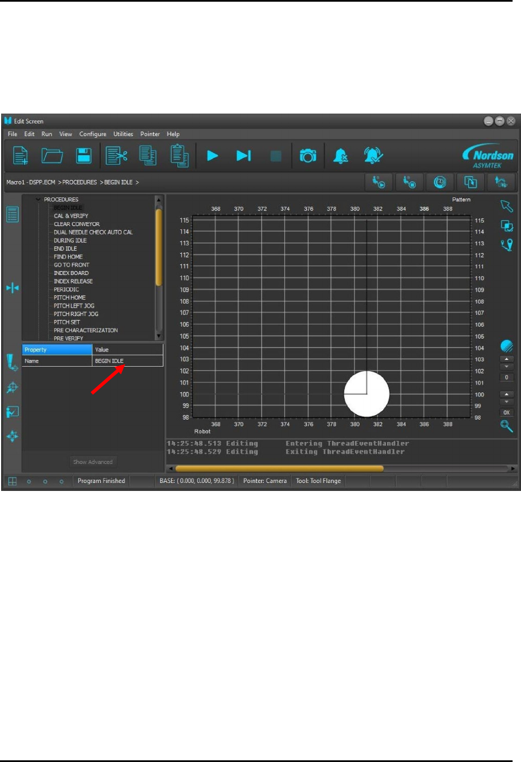Copy selected items using copy icon
Viewport: 521px width, 762px height.
coord(148,155)
